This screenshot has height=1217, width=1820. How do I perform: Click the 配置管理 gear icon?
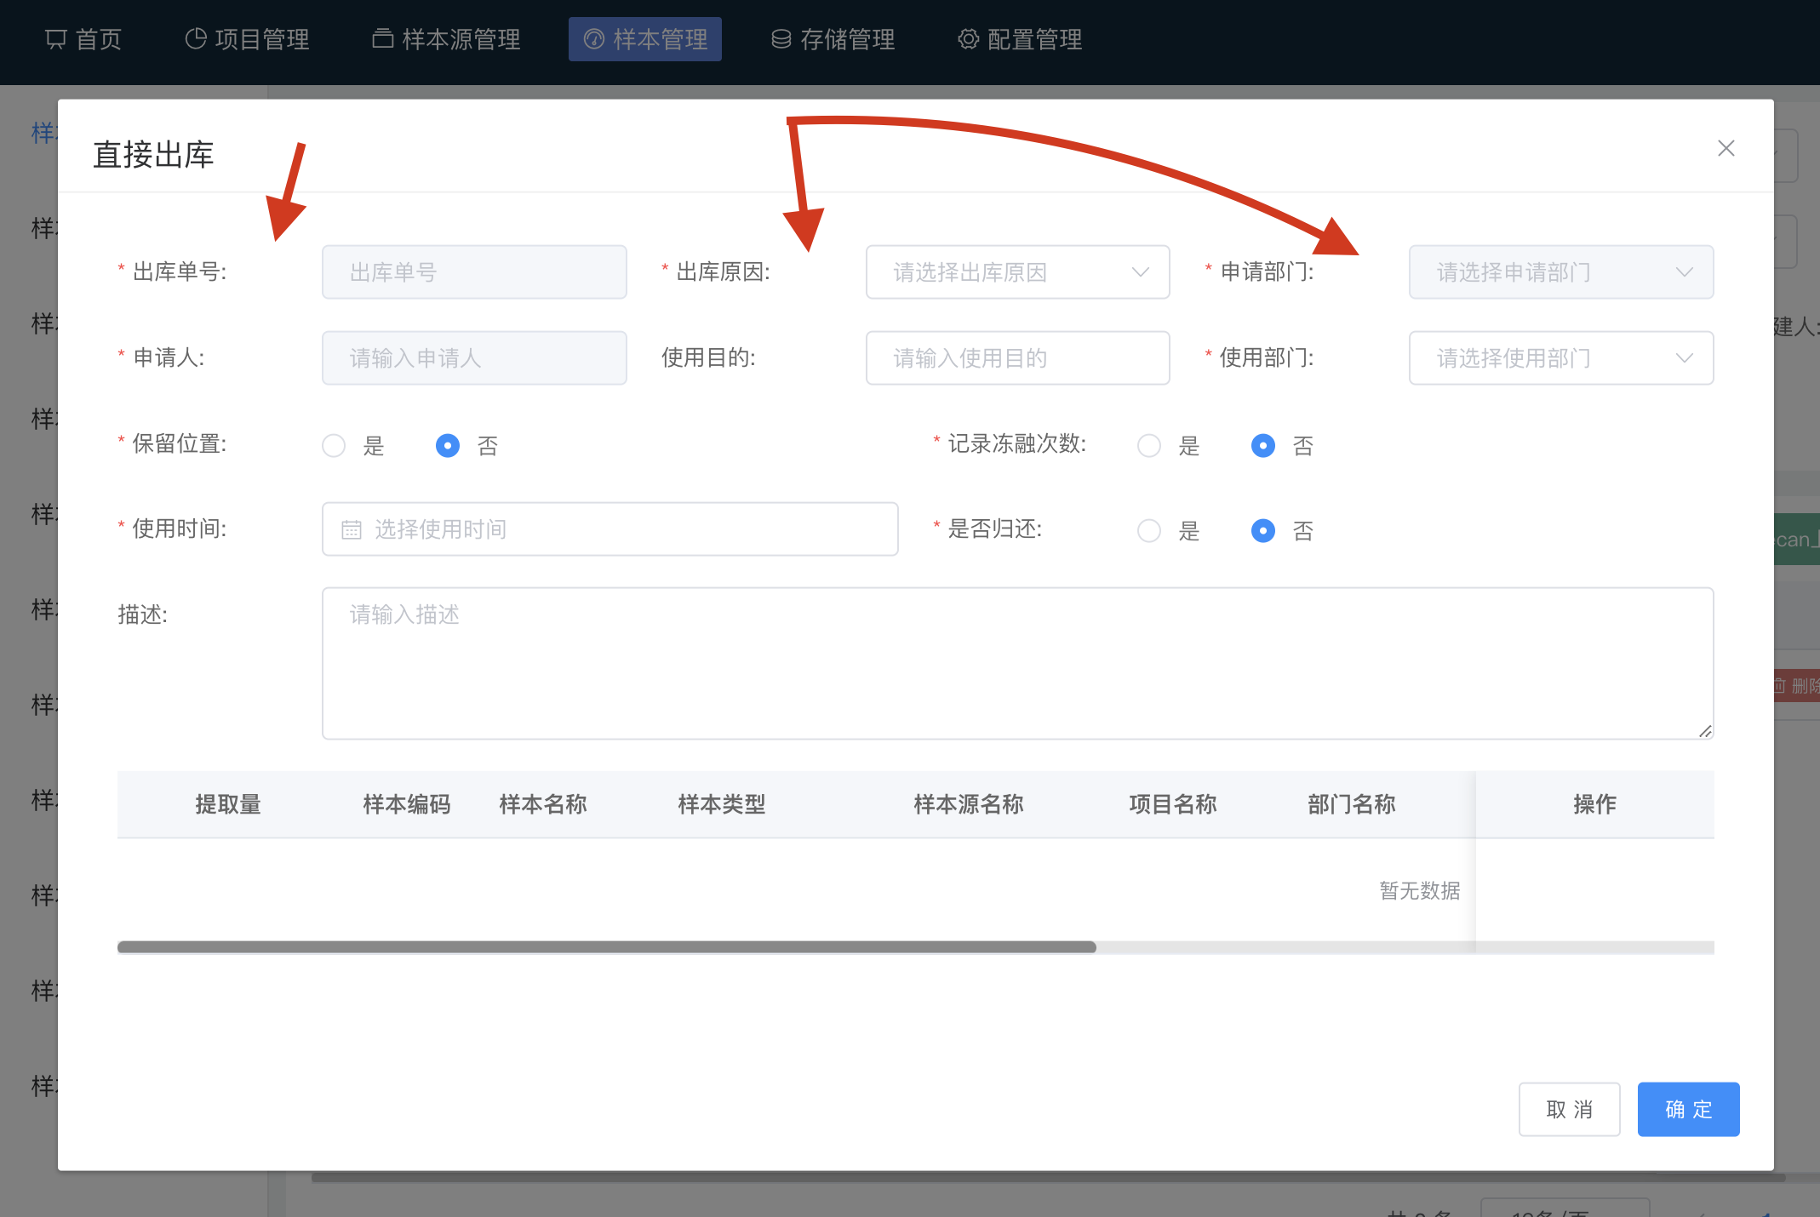(x=968, y=39)
